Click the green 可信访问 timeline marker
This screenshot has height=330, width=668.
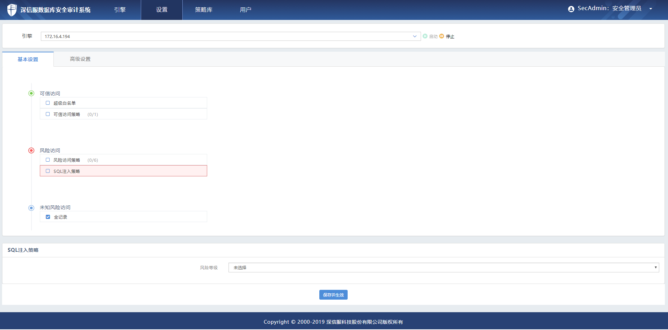coord(31,93)
